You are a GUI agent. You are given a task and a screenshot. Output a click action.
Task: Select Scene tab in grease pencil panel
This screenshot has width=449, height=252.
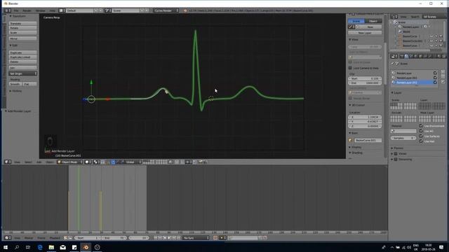tap(356, 21)
